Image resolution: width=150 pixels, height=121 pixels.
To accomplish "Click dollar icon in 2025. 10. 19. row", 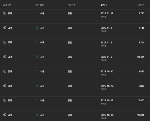I will coord(37,100).
